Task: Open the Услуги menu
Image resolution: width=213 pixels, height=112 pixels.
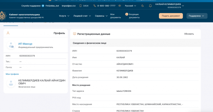Action: pos(64,16)
